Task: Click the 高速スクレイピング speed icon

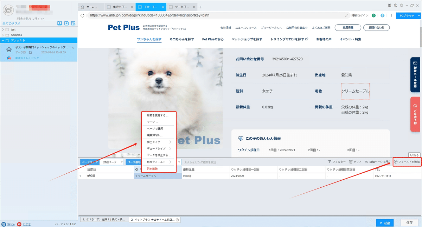Action: tap(9, 58)
